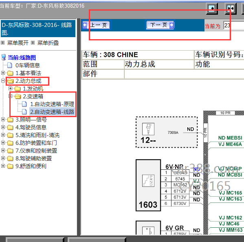
Task: Expand the 1.发动机 subfolder
Action: click(10, 89)
